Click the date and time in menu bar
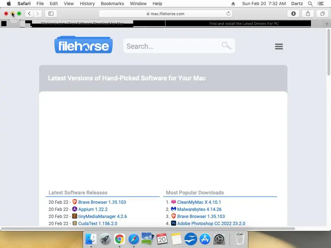This screenshot has width=331, height=248. (264, 4)
